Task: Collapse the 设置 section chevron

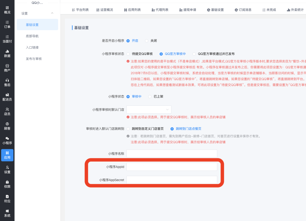Action: coord(52,13)
